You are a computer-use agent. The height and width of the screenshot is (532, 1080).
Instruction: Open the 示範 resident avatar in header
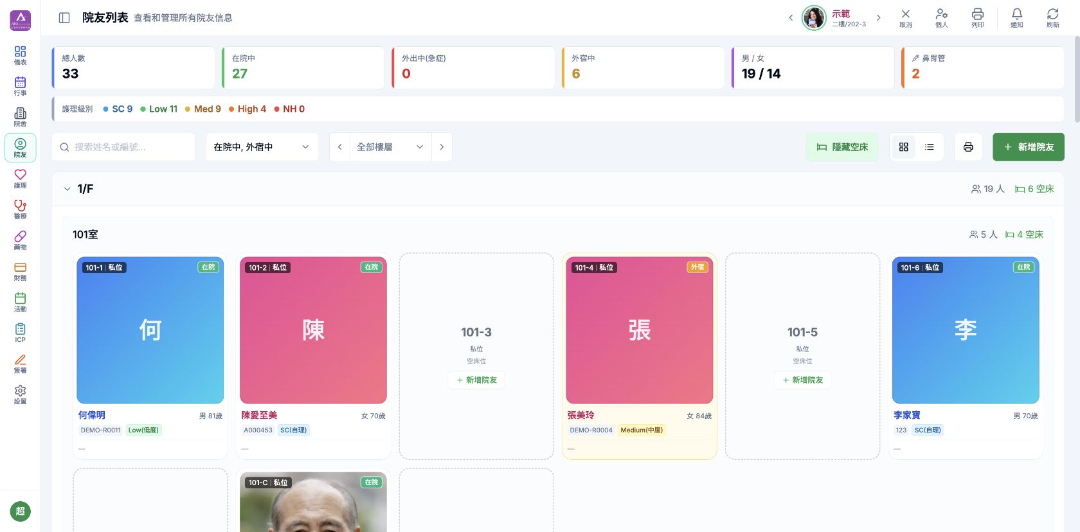(x=814, y=18)
